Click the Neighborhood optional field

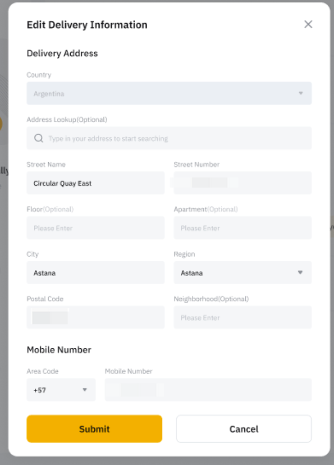tap(242, 318)
